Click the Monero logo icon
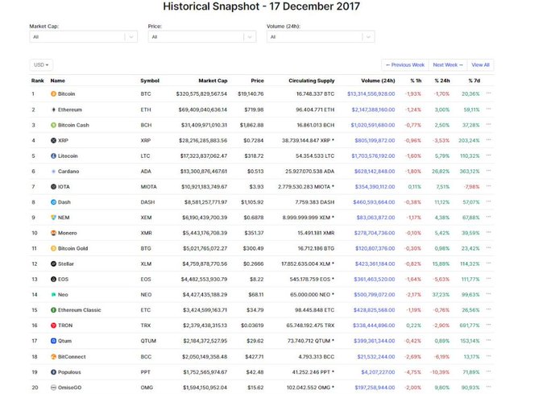547x394 pixels. [53, 233]
